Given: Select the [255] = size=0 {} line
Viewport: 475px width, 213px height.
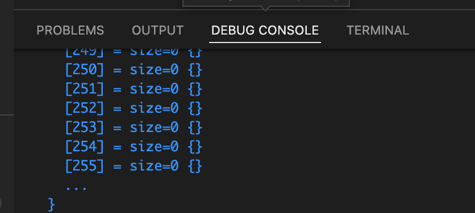Looking at the screenshot, I should [134, 166].
